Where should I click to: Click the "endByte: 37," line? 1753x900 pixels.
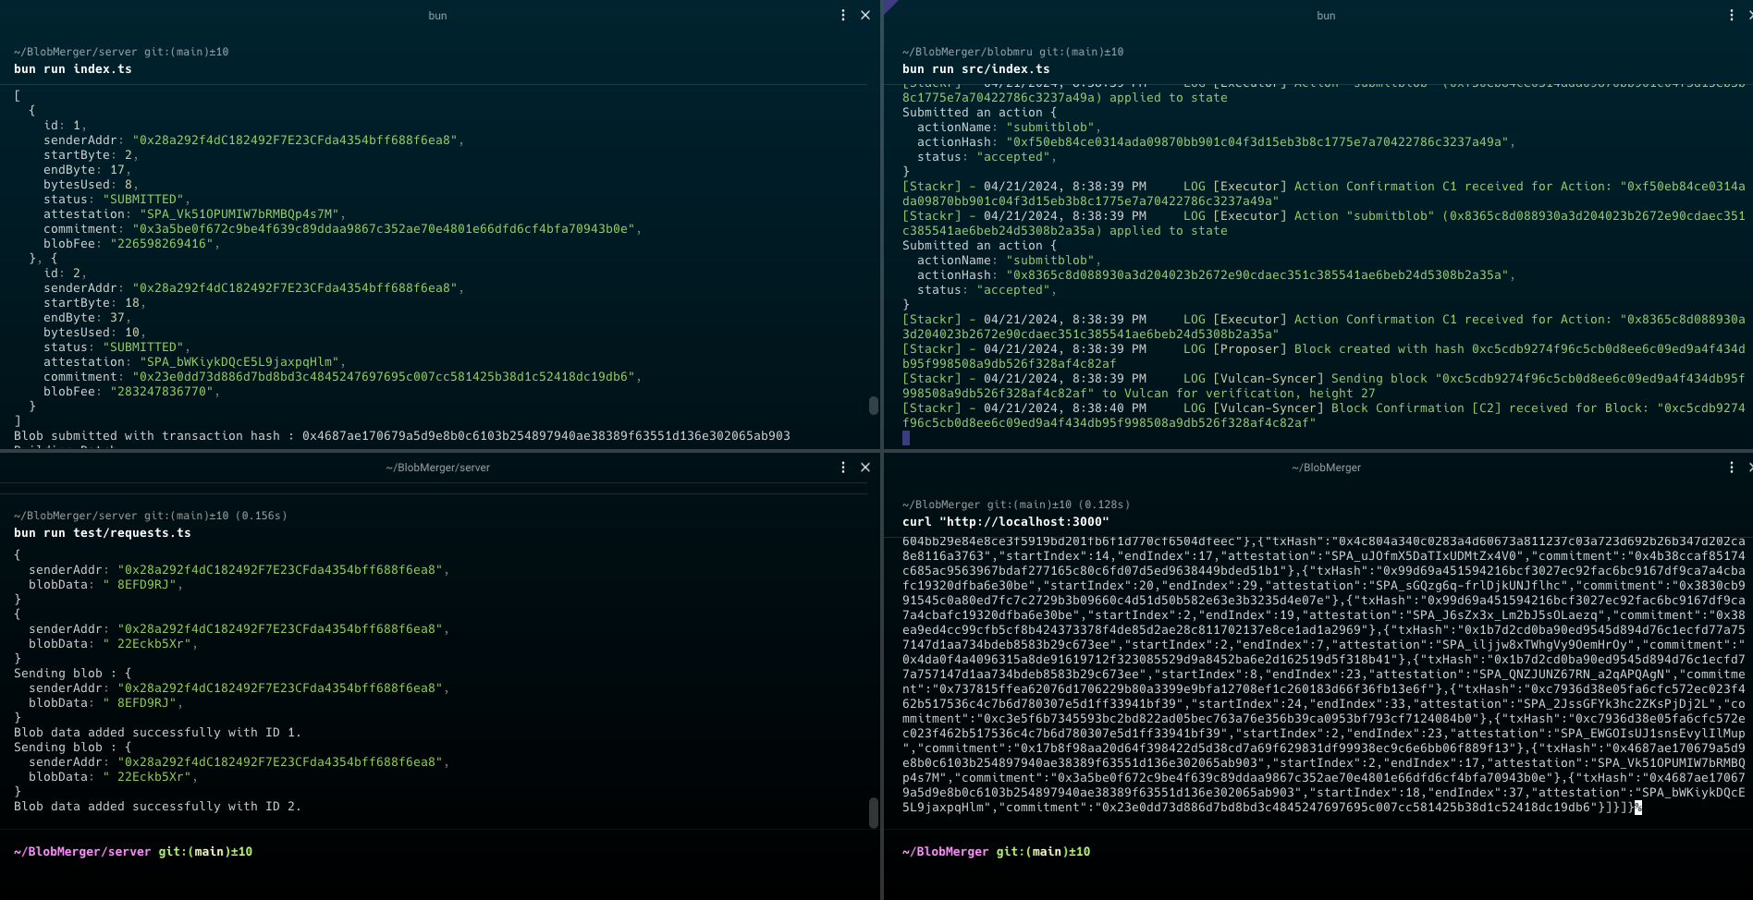(x=88, y=318)
